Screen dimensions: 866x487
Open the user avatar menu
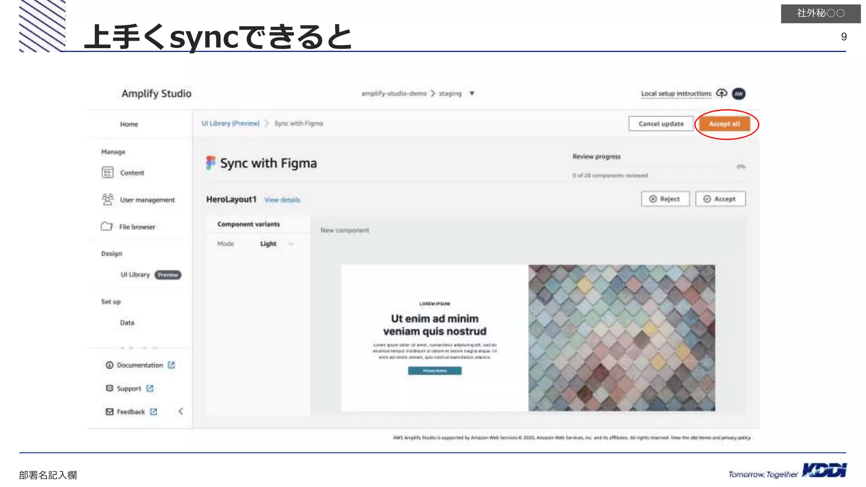click(x=739, y=94)
